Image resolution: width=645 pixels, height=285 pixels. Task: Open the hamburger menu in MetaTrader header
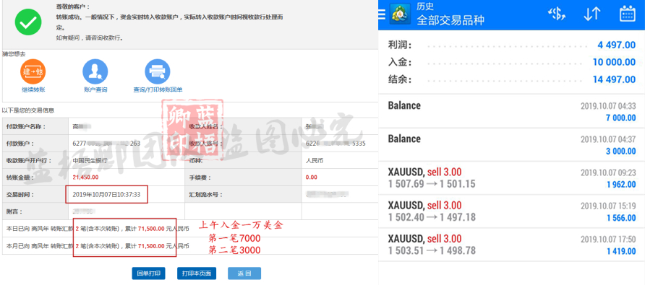[x=382, y=14]
